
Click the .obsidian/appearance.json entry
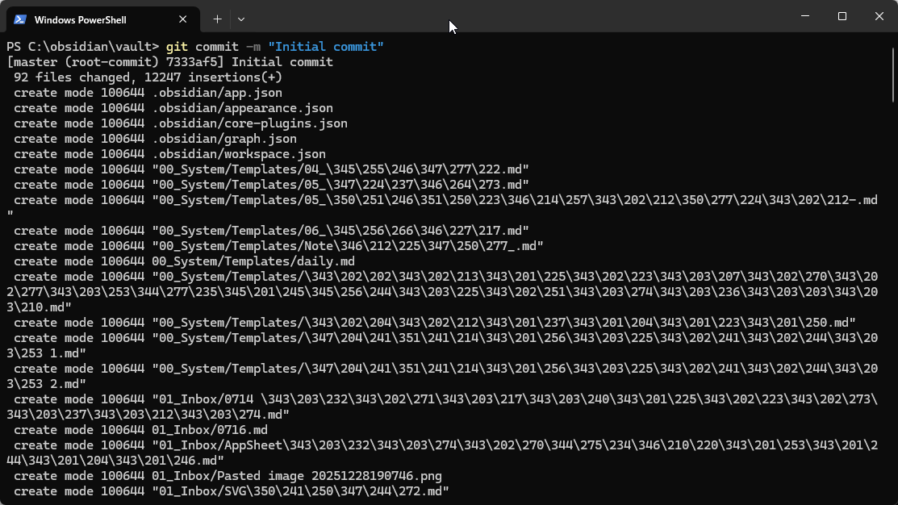click(242, 108)
